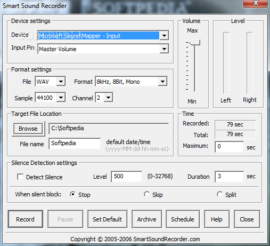Choose the Skip radio option
The height and width of the screenshot is (246, 270).
[x=146, y=194]
